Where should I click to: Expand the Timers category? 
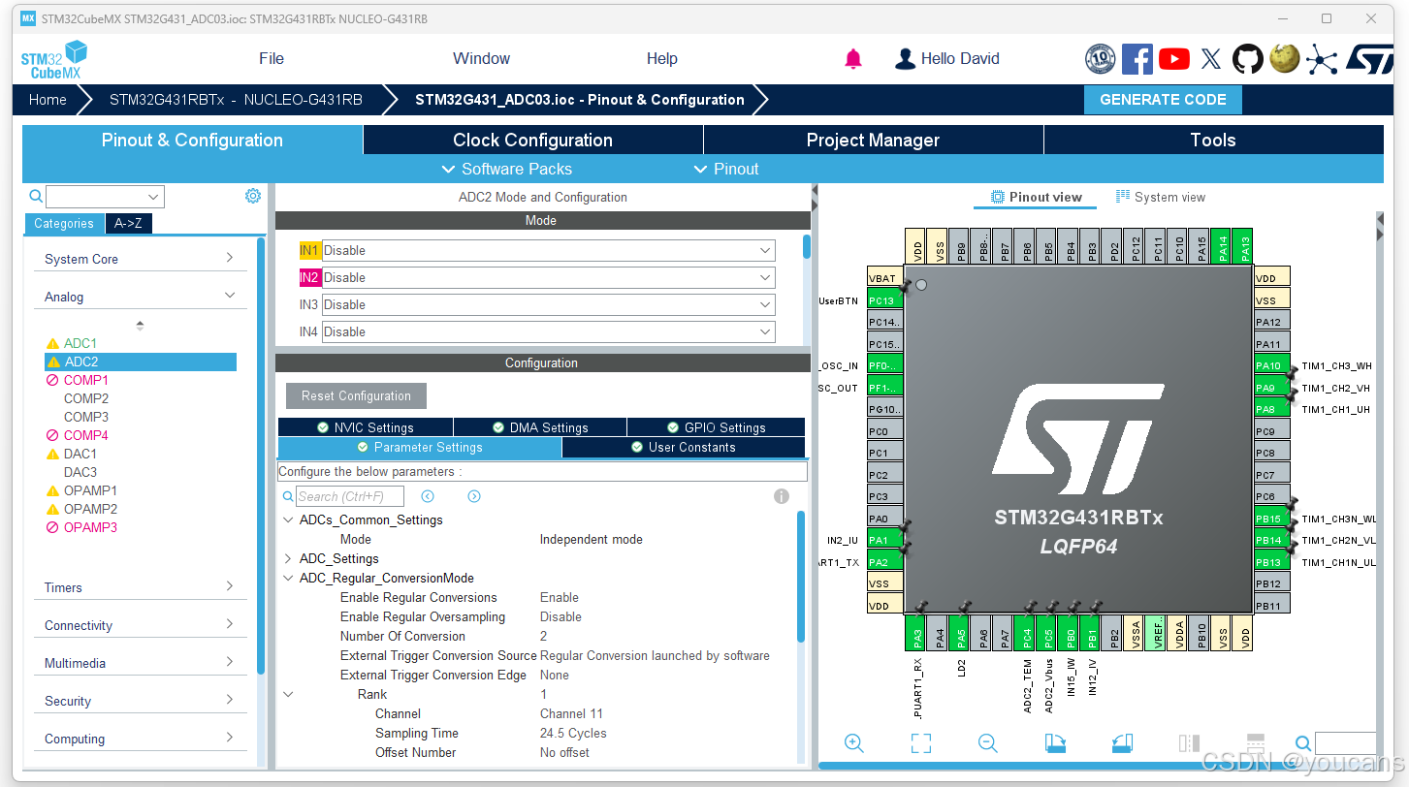[x=140, y=587]
